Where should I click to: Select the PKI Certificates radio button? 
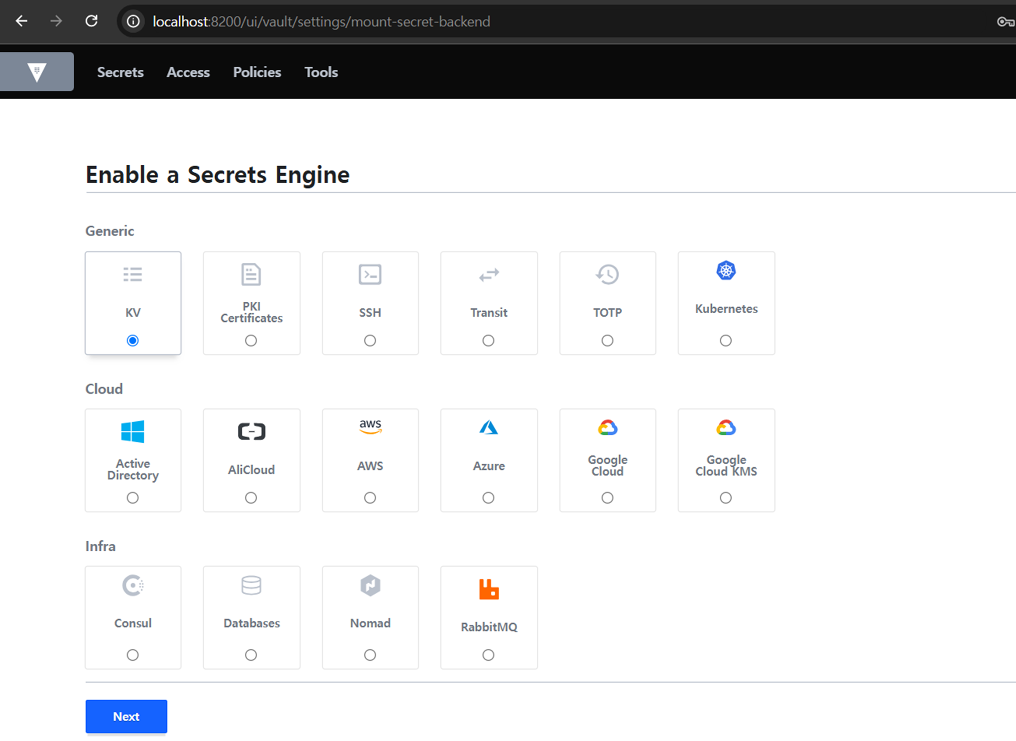point(251,341)
